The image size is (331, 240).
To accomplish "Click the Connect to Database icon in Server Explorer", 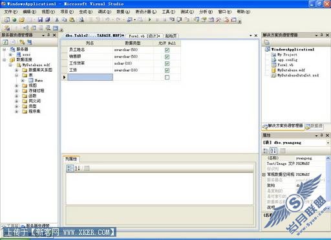I will point(22,42).
